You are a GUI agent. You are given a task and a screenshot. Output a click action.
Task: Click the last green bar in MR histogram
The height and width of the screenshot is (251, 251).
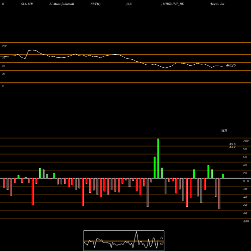pyautogui.click(x=223, y=176)
